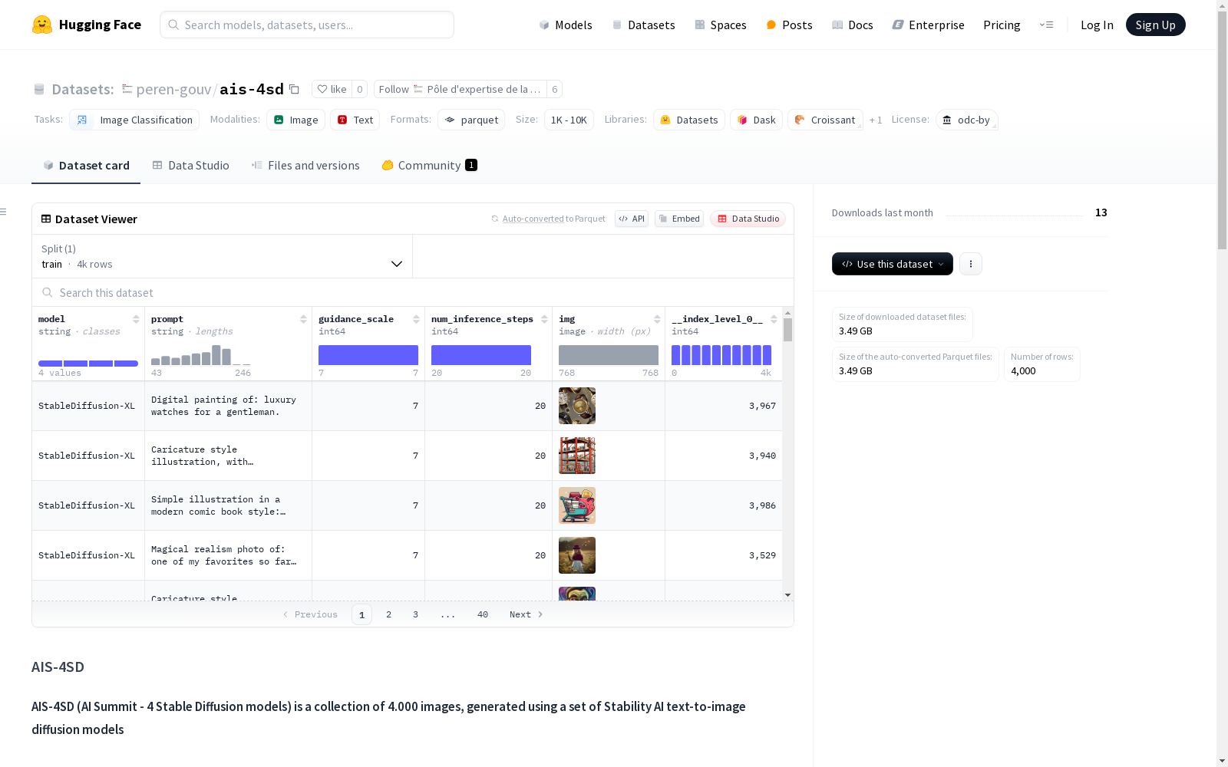The height and width of the screenshot is (767, 1228).
Task: Click the Log In link
Action: point(1097,25)
